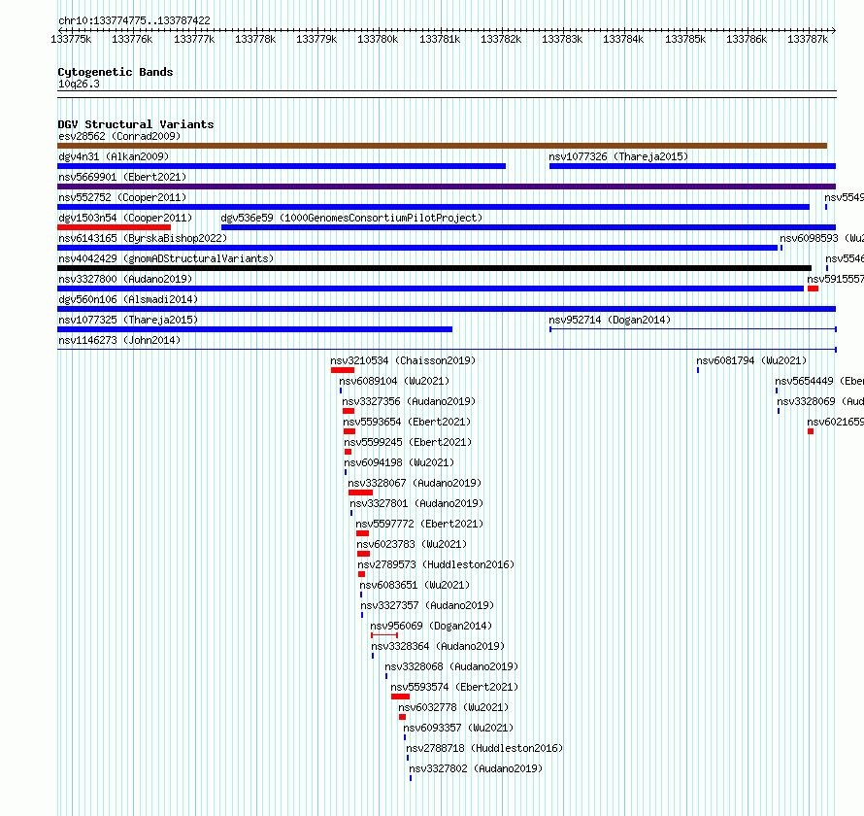The width and height of the screenshot is (864, 816).
Task: Select nsv6143165 (ByrskaBishop2022) label
Action: (143, 238)
